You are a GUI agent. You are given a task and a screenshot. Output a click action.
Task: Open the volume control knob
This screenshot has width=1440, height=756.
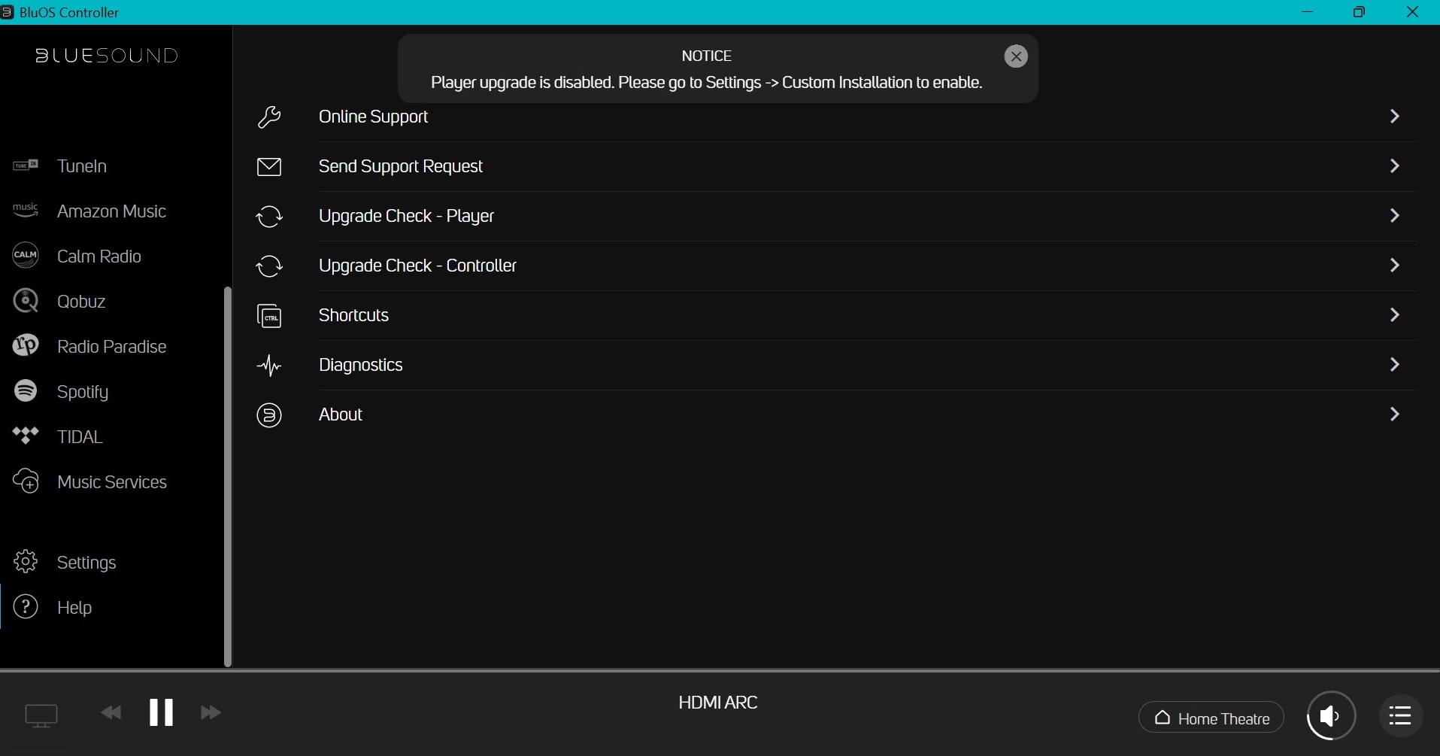click(1331, 715)
